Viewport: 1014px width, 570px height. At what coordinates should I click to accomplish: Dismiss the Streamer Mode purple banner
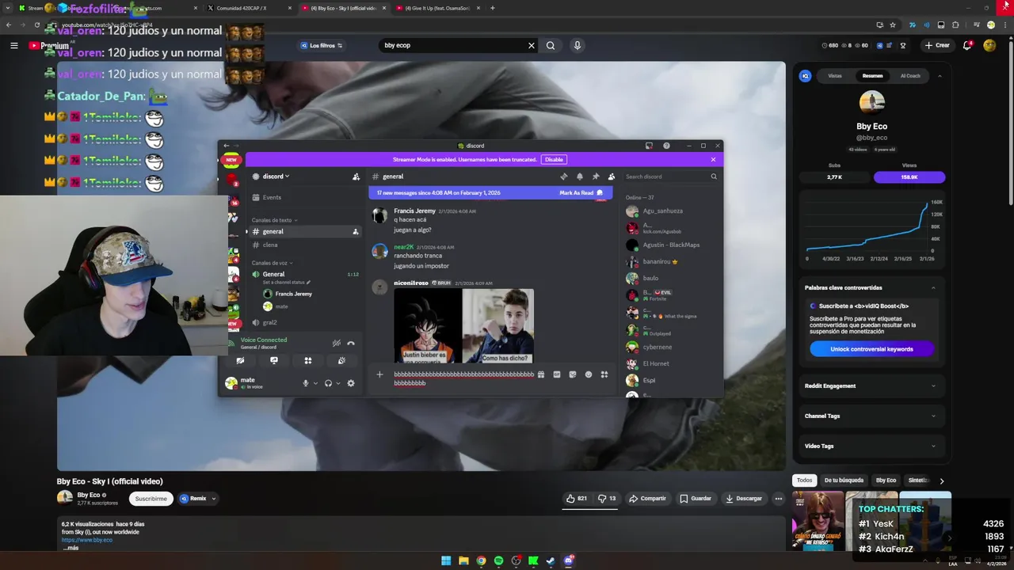(x=713, y=159)
